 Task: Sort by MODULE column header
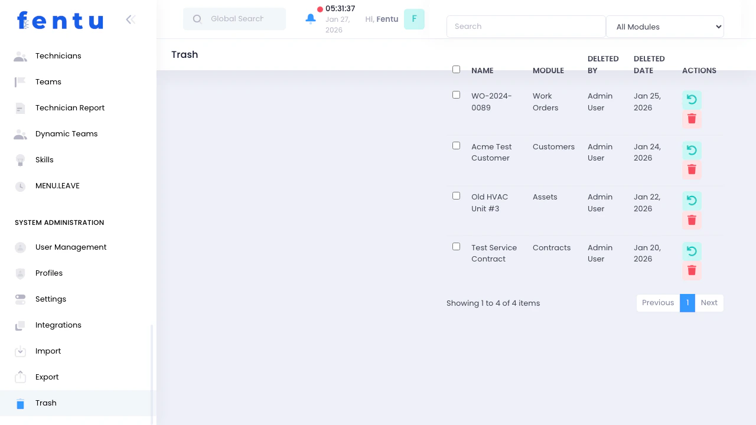548,71
